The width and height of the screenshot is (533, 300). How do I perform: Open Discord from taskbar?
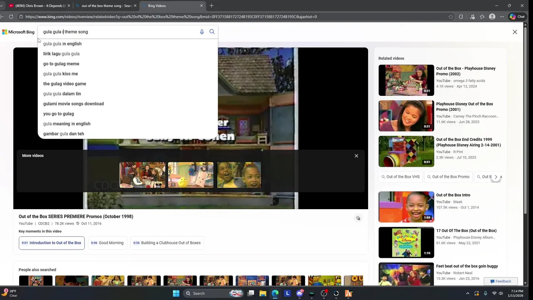click(x=299, y=293)
